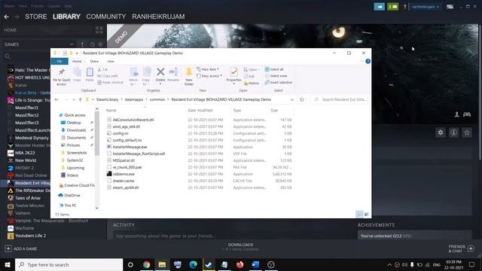Viewport: 482px width, 271px height.
Task: Open the File tab in Explorer
Action: point(59,62)
